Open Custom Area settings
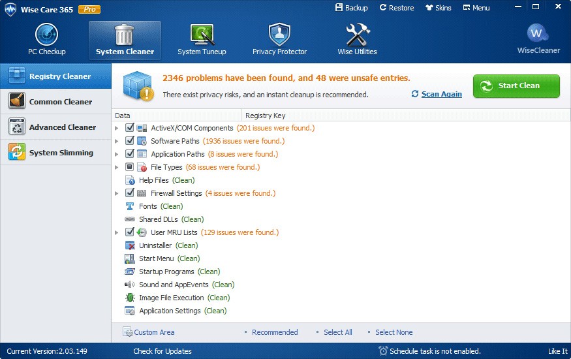The image size is (571, 359). coord(149,332)
